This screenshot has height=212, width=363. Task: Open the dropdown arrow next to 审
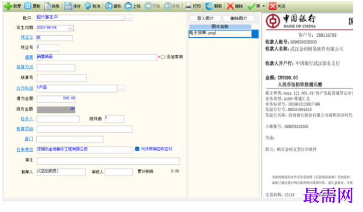(x=264, y=6)
